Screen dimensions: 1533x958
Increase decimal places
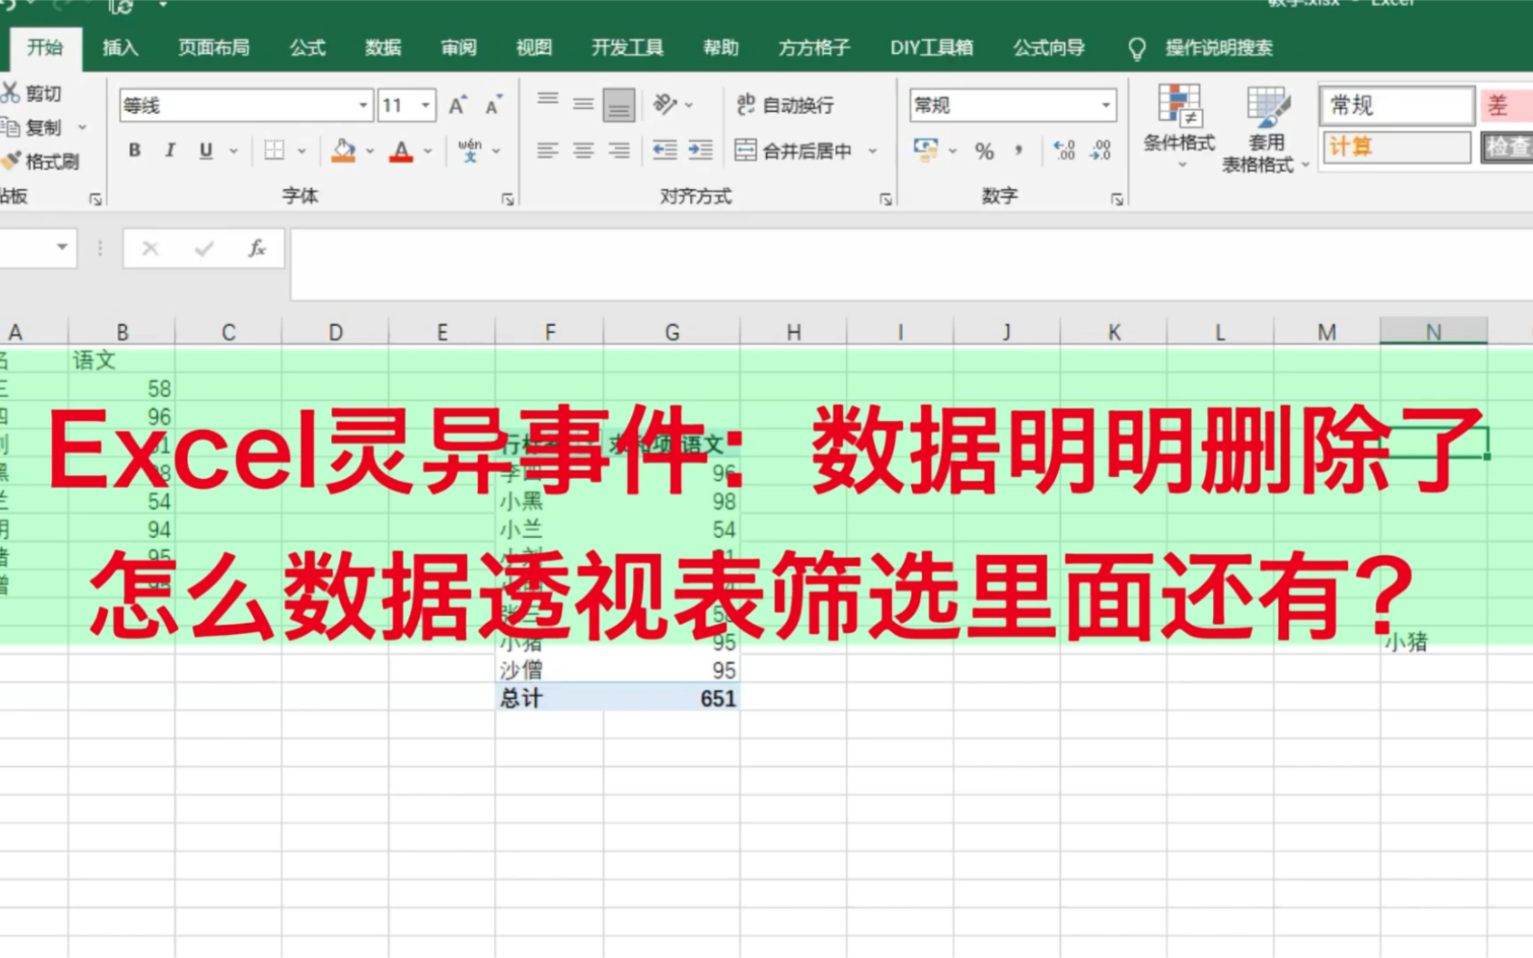point(1065,150)
